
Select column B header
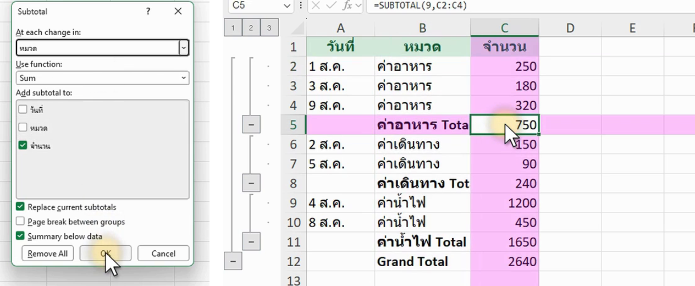422,28
